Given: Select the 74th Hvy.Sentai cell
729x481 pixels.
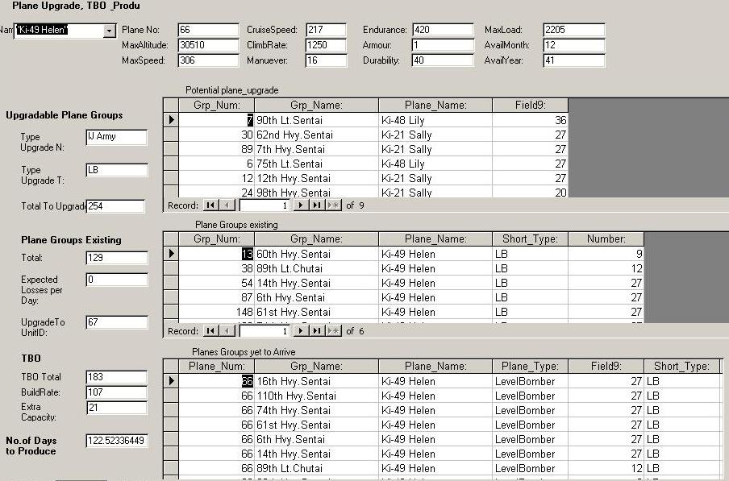Looking at the screenshot, I should click(x=317, y=410).
